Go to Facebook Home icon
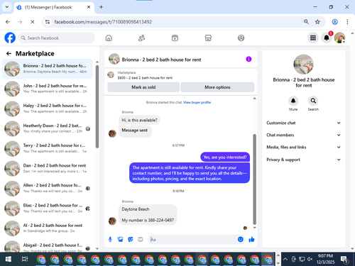This screenshot has height=266, width=355. point(109,38)
